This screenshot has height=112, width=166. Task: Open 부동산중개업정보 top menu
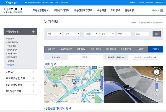(83, 10)
